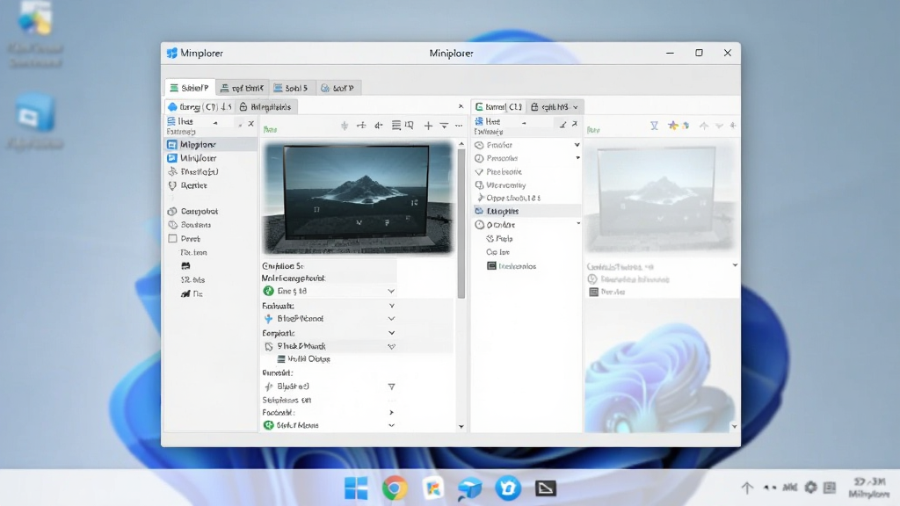The height and width of the screenshot is (506, 900).
Task: Open the triangle dropdown above the right-chevron row
Action: pyautogui.click(x=391, y=387)
